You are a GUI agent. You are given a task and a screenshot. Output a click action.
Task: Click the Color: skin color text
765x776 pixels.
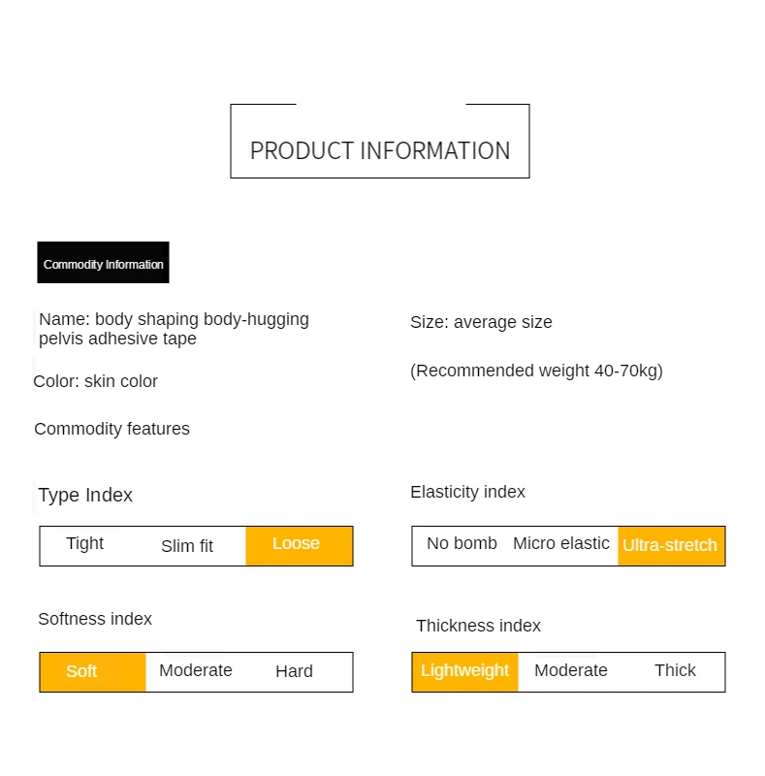96,381
